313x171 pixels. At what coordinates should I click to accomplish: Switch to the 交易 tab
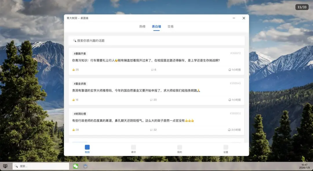click(x=170, y=26)
